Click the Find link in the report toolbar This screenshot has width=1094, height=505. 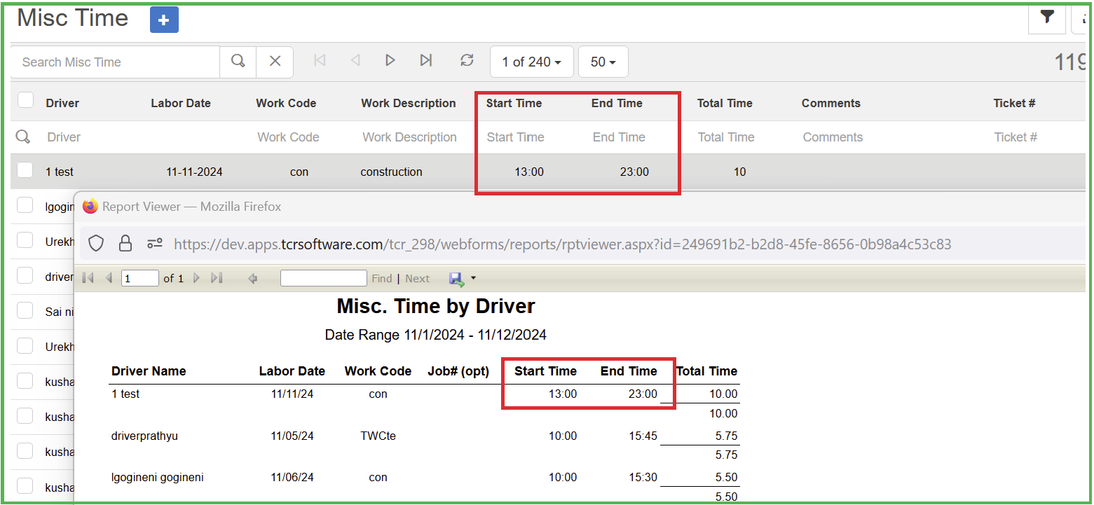[x=382, y=278]
